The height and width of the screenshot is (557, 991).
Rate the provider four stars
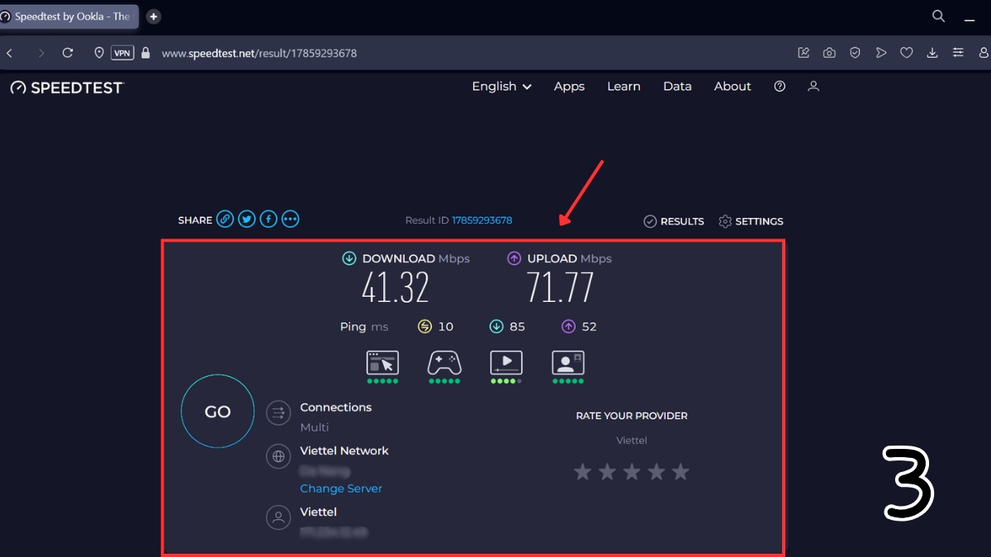pyautogui.click(x=657, y=472)
